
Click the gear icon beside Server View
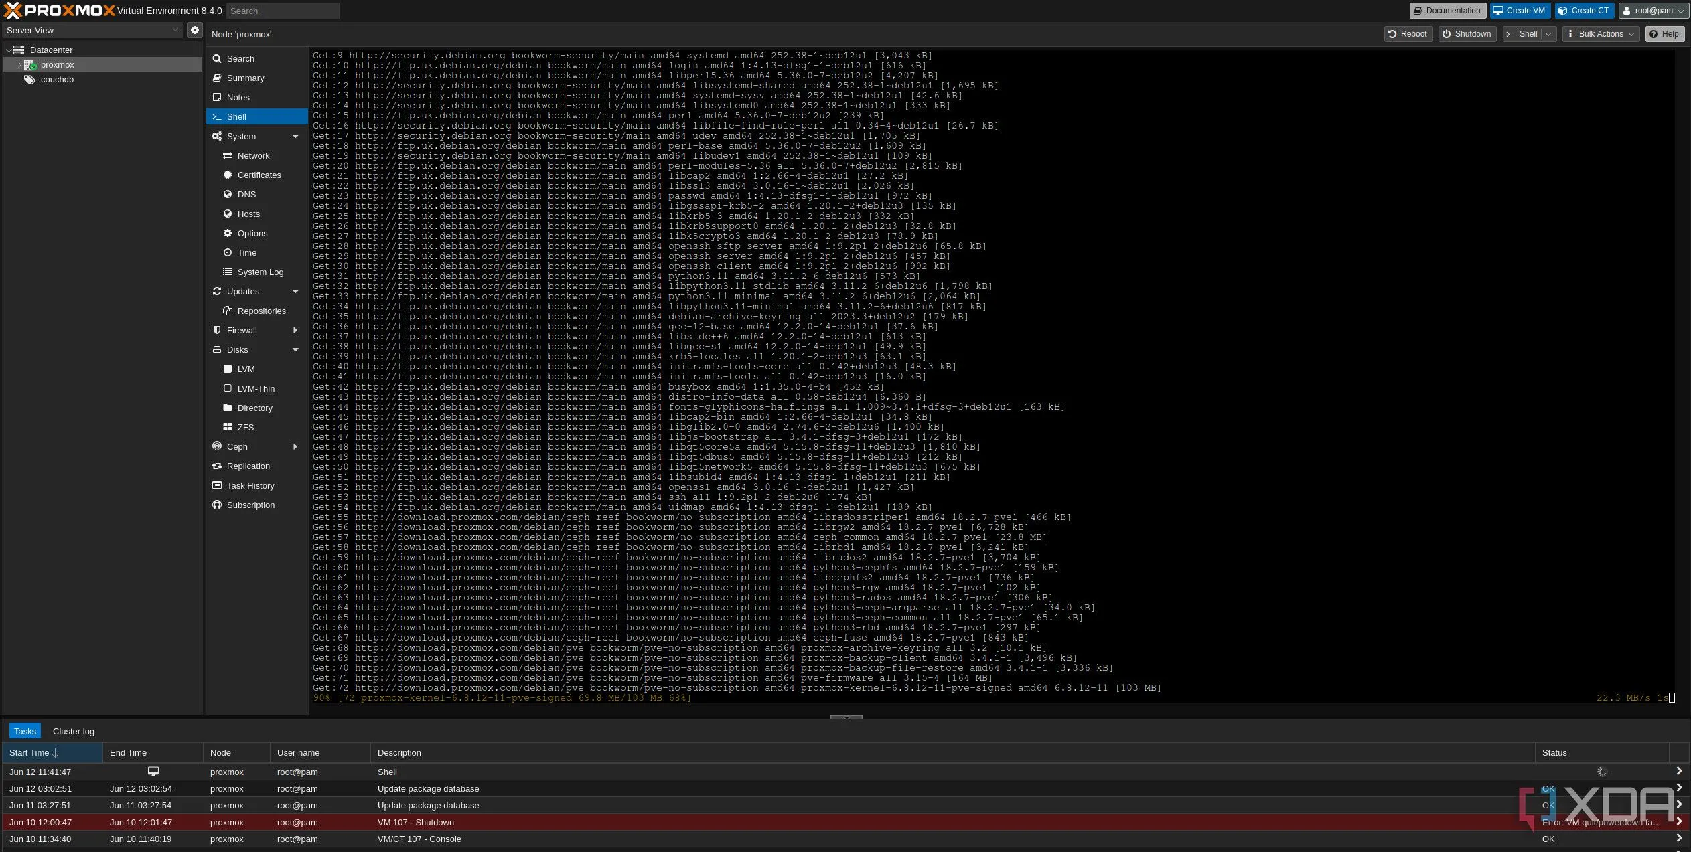tap(194, 30)
